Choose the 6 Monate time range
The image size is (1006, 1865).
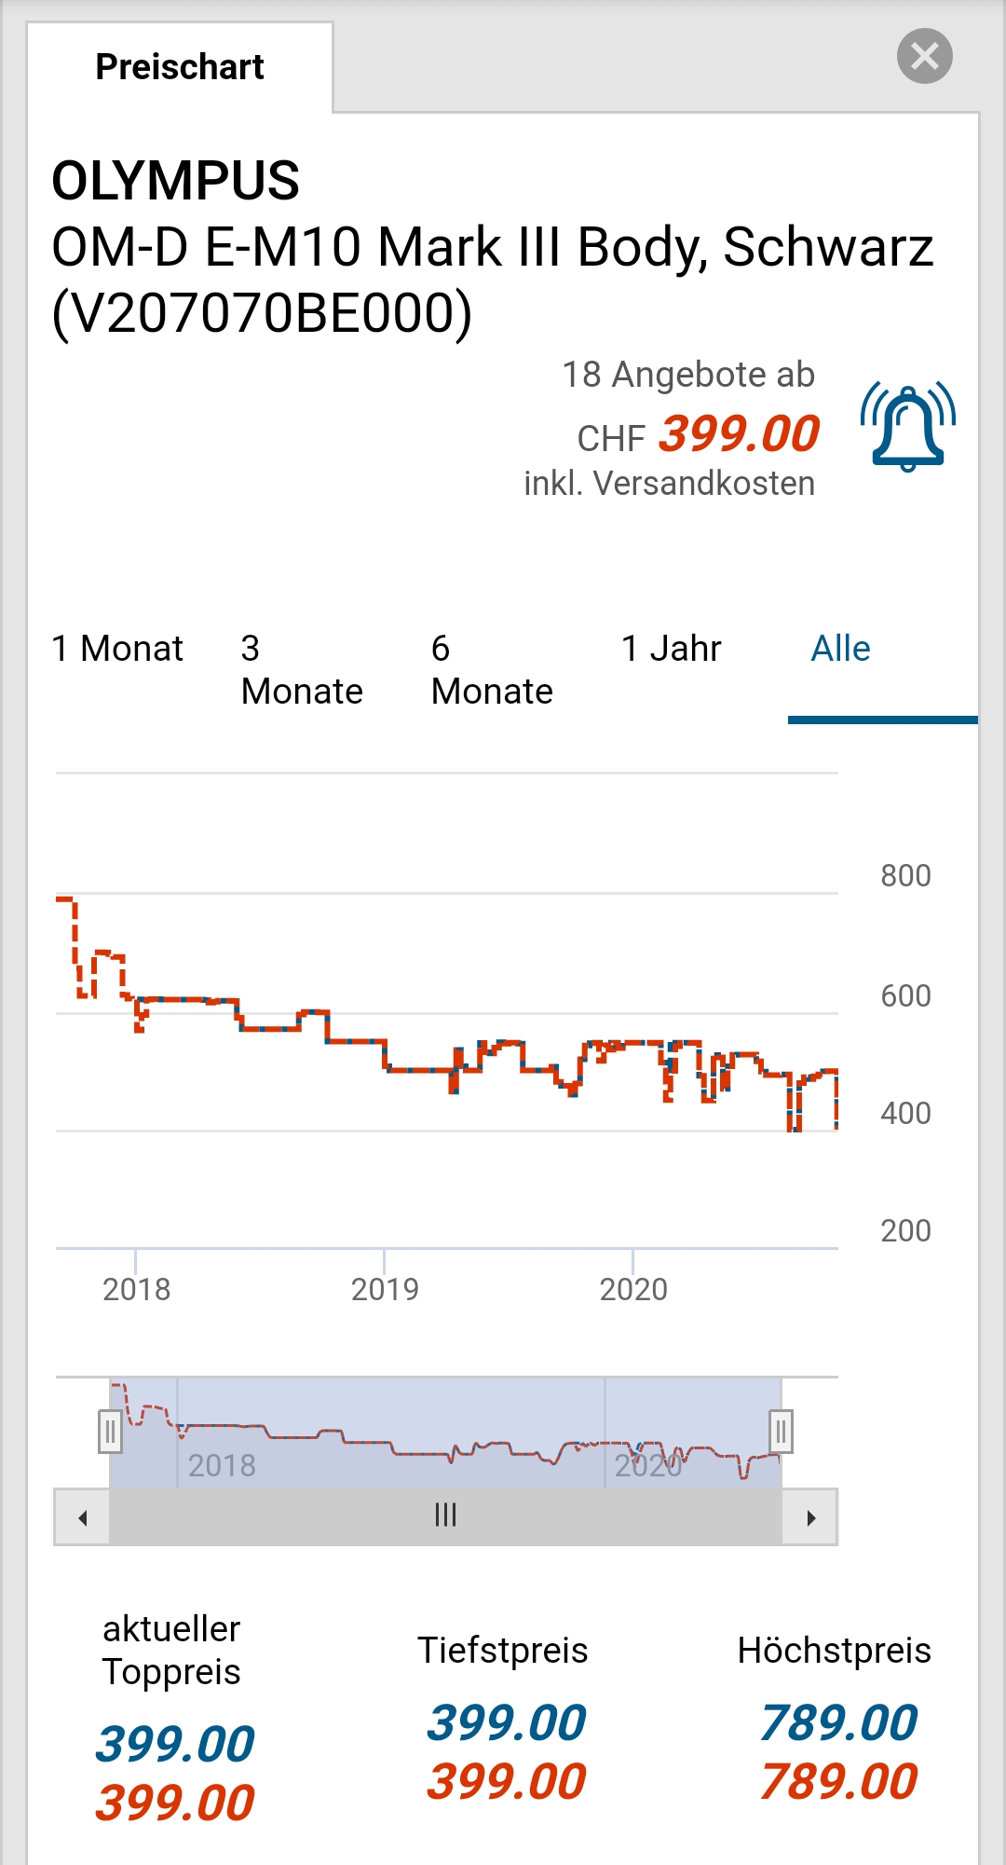[x=492, y=670]
